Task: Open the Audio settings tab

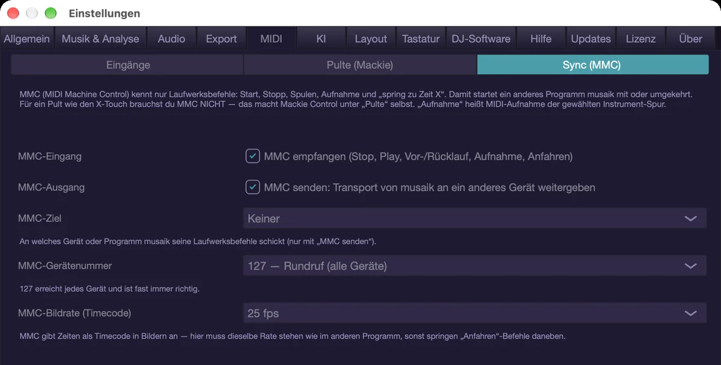Action: (171, 38)
